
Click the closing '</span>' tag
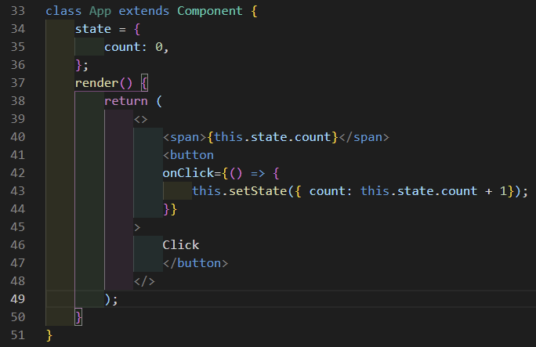tap(364, 137)
